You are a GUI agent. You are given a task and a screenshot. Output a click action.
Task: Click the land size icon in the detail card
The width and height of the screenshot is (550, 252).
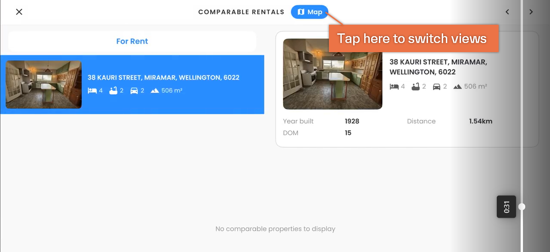click(457, 86)
